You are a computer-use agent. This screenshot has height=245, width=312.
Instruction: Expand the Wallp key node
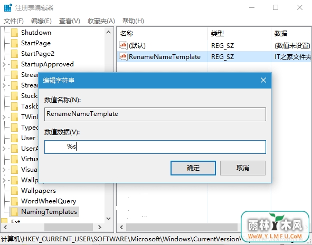[4, 180]
